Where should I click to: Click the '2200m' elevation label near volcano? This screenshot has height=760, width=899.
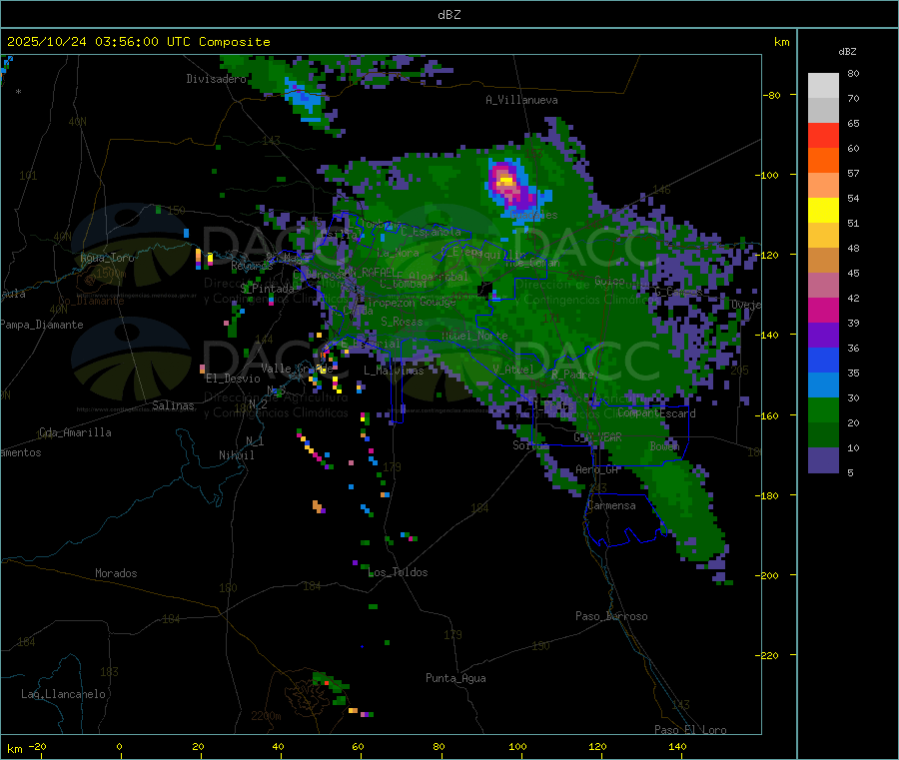tap(266, 716)
